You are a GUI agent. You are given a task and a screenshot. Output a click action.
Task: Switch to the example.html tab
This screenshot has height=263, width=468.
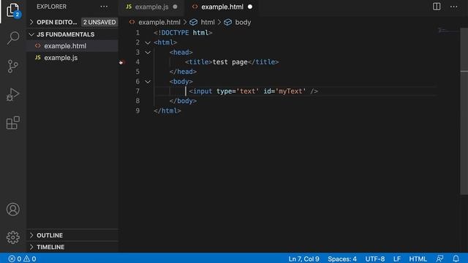pyautogui.click(x=222, y=7)
